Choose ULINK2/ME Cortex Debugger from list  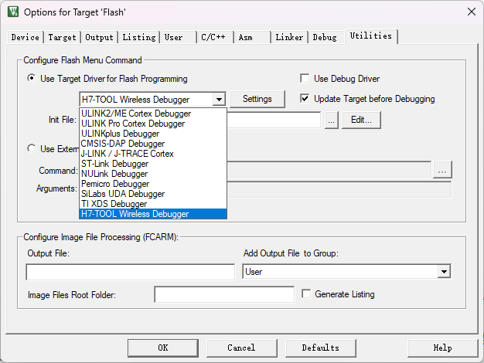[x=153, y=114]
